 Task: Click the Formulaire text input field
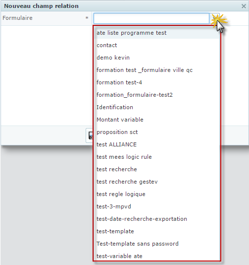pos(151,18)
